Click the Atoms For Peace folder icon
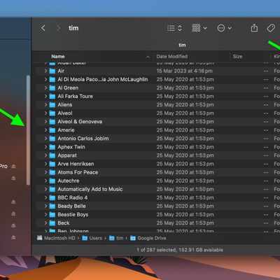 click(x=52, y=172)
